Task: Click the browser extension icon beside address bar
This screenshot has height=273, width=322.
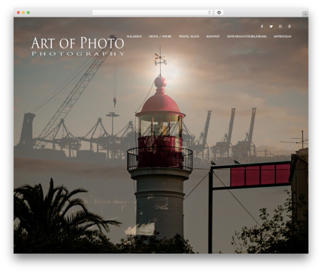Action: click(219, 13)
